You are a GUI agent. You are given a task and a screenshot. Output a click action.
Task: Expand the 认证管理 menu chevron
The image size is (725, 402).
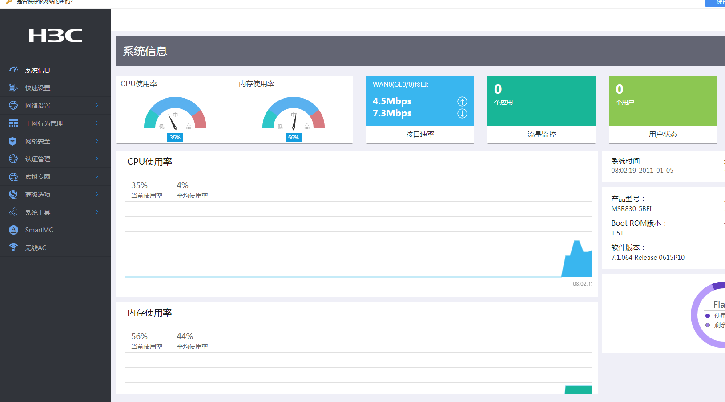[x=97, y=159]
